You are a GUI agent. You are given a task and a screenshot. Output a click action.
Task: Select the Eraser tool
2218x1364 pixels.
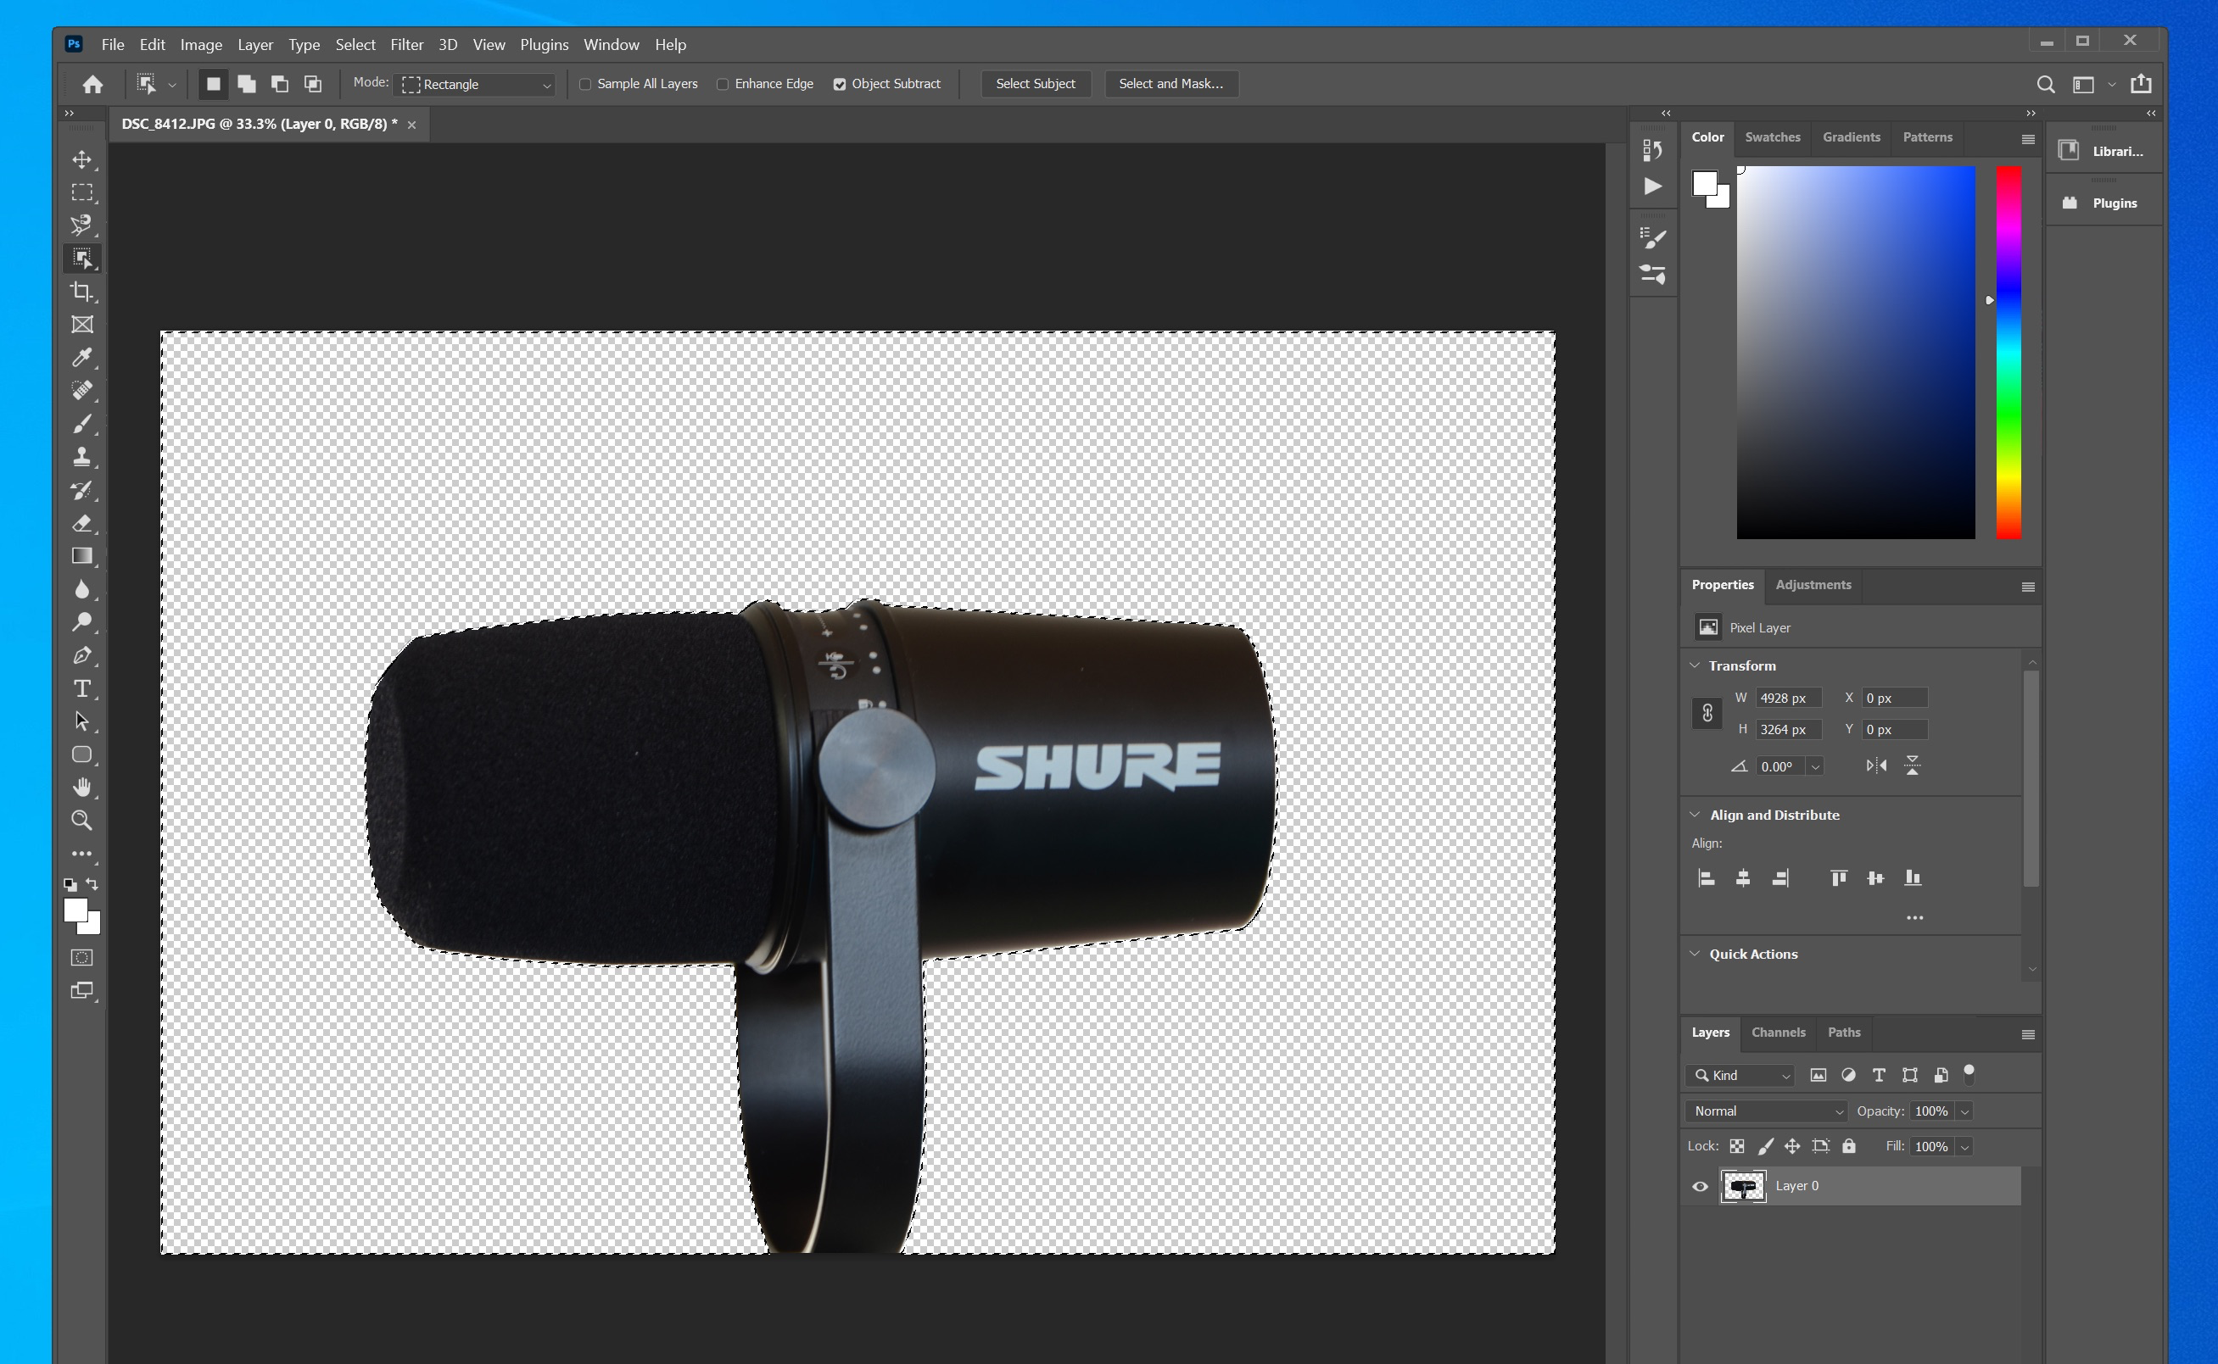[82, 523]
